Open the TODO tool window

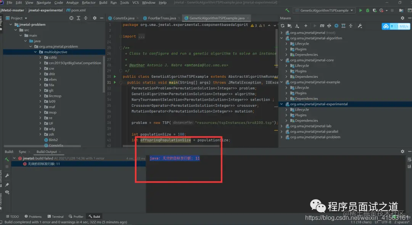point(12,217)
